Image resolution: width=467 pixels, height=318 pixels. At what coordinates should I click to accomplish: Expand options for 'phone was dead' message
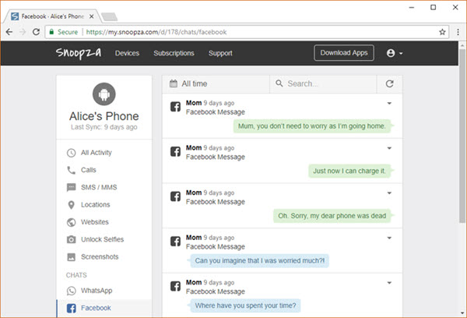coord(389,193)
